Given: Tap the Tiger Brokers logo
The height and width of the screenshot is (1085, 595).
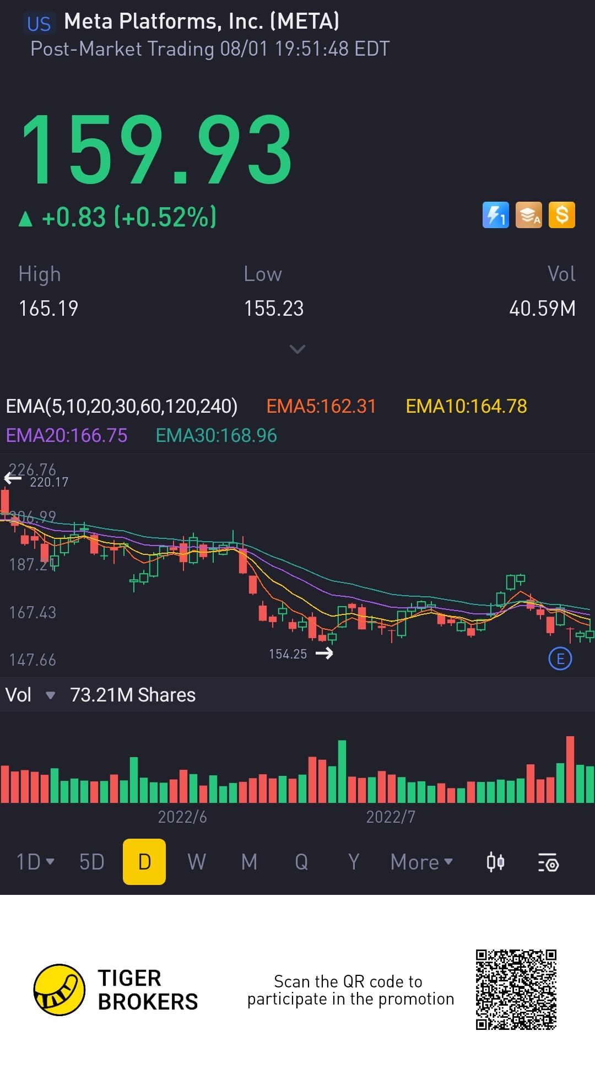Looking at the screenshot, I should coord(59,990).
